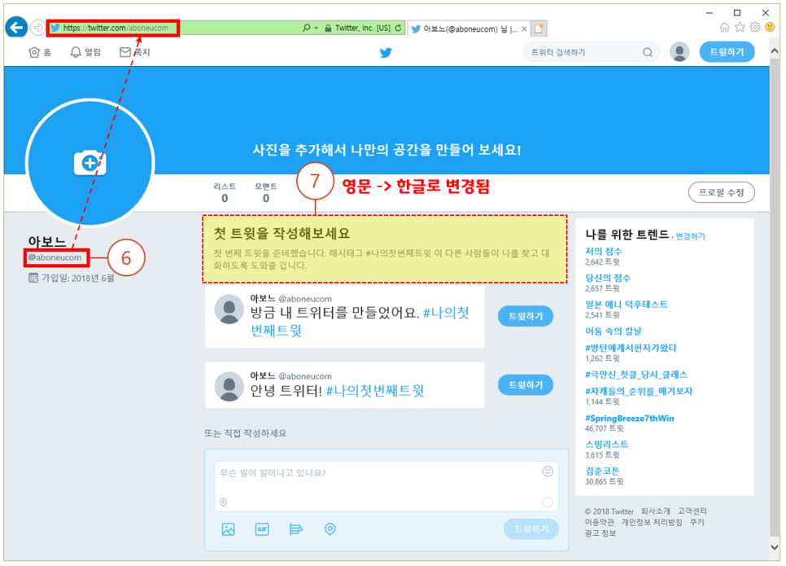Click the smiley feedback icon
786x566 pixels.
click(x=771, y=28)
